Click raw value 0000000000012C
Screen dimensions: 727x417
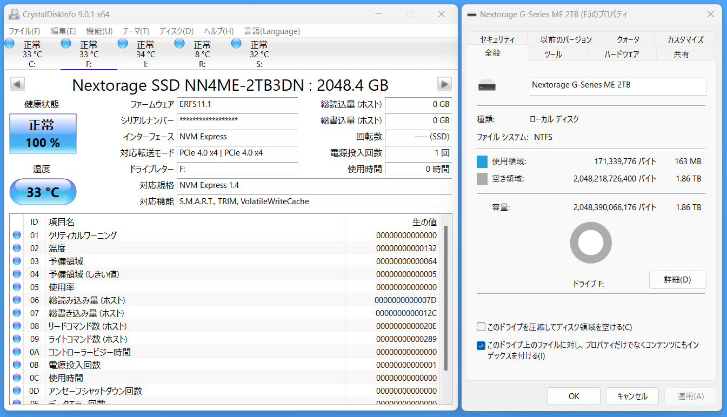pos(406,313)
